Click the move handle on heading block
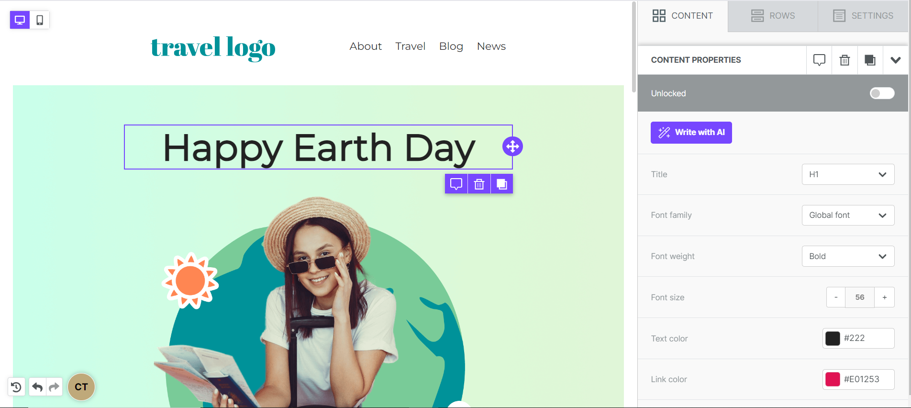This screenshot has width=911, height=408. pyautogui.click(x=512, y=147)
